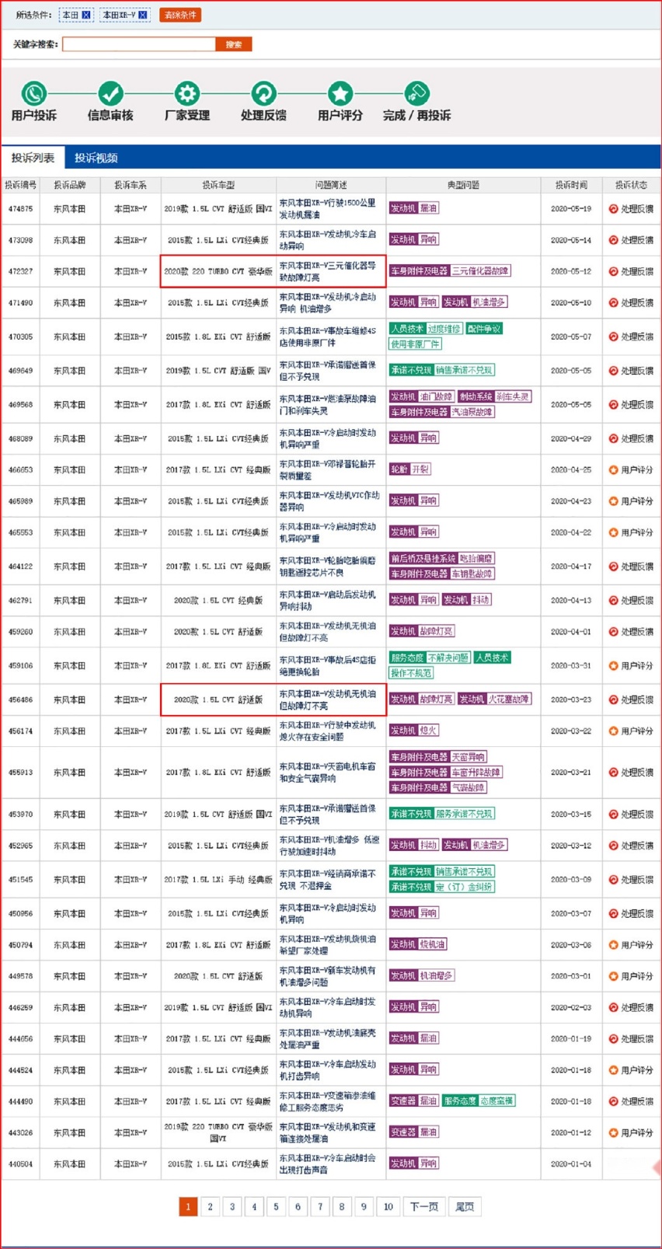Image resolution: width=662 pixels, height=1249 pixels.
Task: Click 用户评分 status icon in row 450794
Action: pyautogui.click(x=613, y=945)
